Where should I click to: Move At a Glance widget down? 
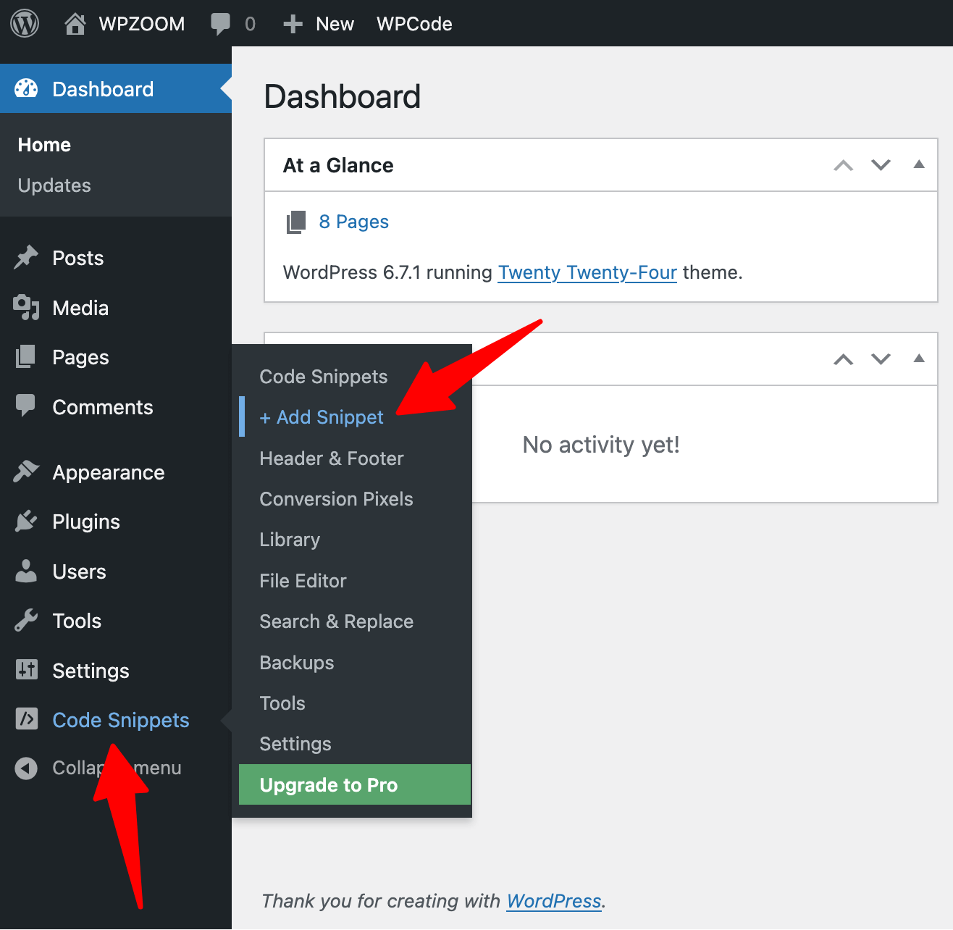point(881,165)
